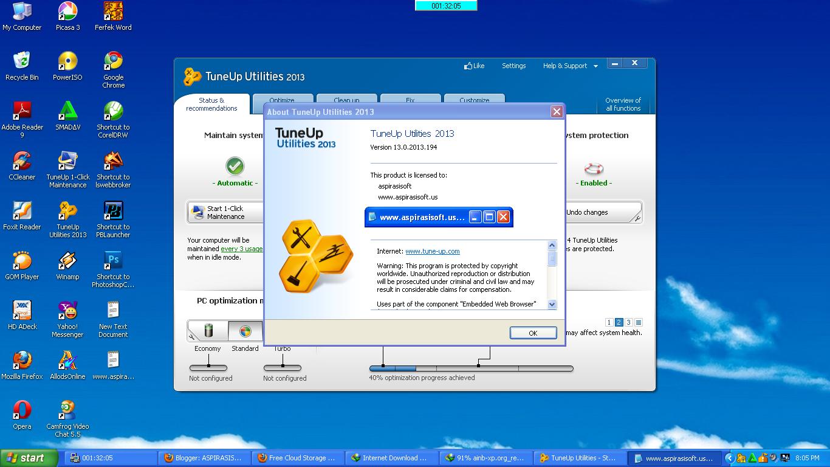Viewport: 830px width, 467px height.
Task: Switch to Blogger: ASPIRASIS taskbar item
Action: (205, 458)
